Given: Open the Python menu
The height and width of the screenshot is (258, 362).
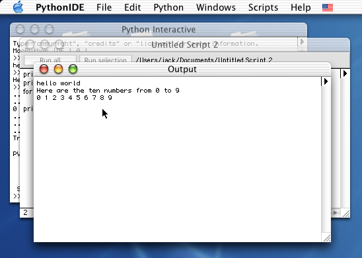Looking at the screenshot, I should click(168, 7).
